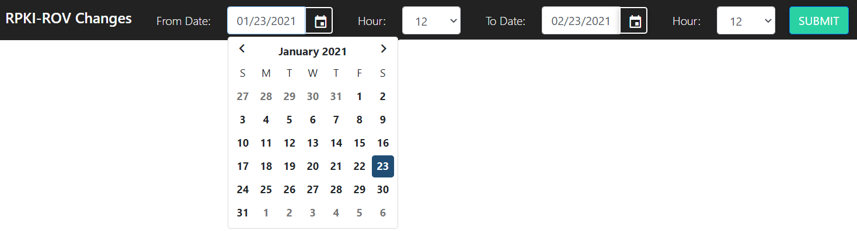Click the From Date input field
Image resolution: width=857 pixels, height=231 pixels.
click(x=266, y=21)
